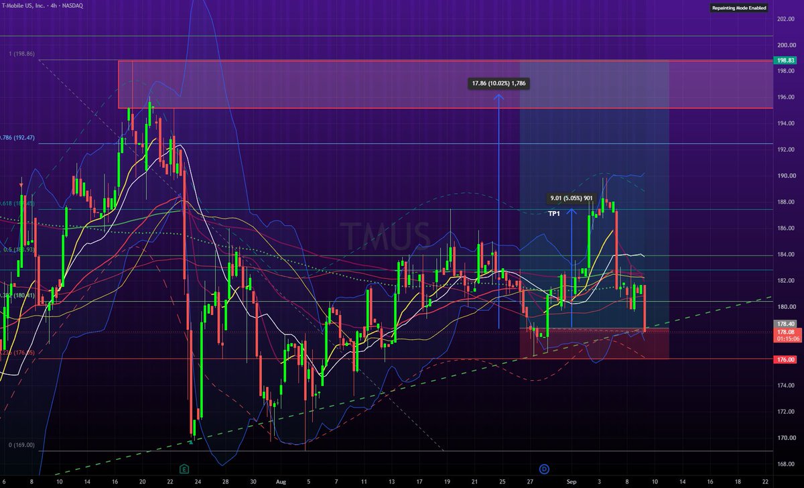This screenshot has width=804, height=488.
Task: Click the 198.83 red price tag
Action: click(x=786, y=60)
